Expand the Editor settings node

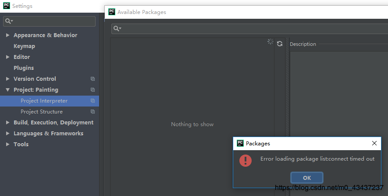7,57
